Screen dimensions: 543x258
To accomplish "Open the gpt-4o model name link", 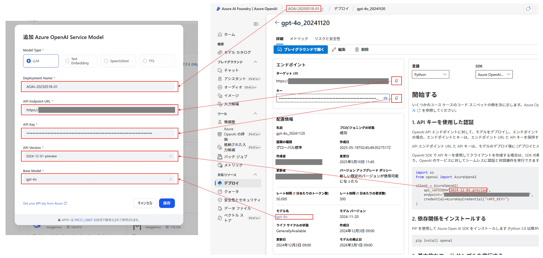I will 282,217.
